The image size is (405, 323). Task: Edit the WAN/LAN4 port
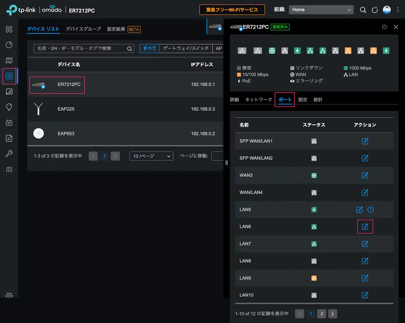[x=365, y=192]
